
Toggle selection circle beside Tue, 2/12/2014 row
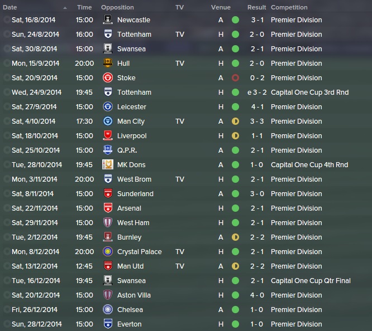[7, 237]
